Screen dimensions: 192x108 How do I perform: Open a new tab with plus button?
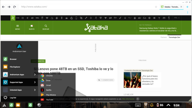point(187,7)
